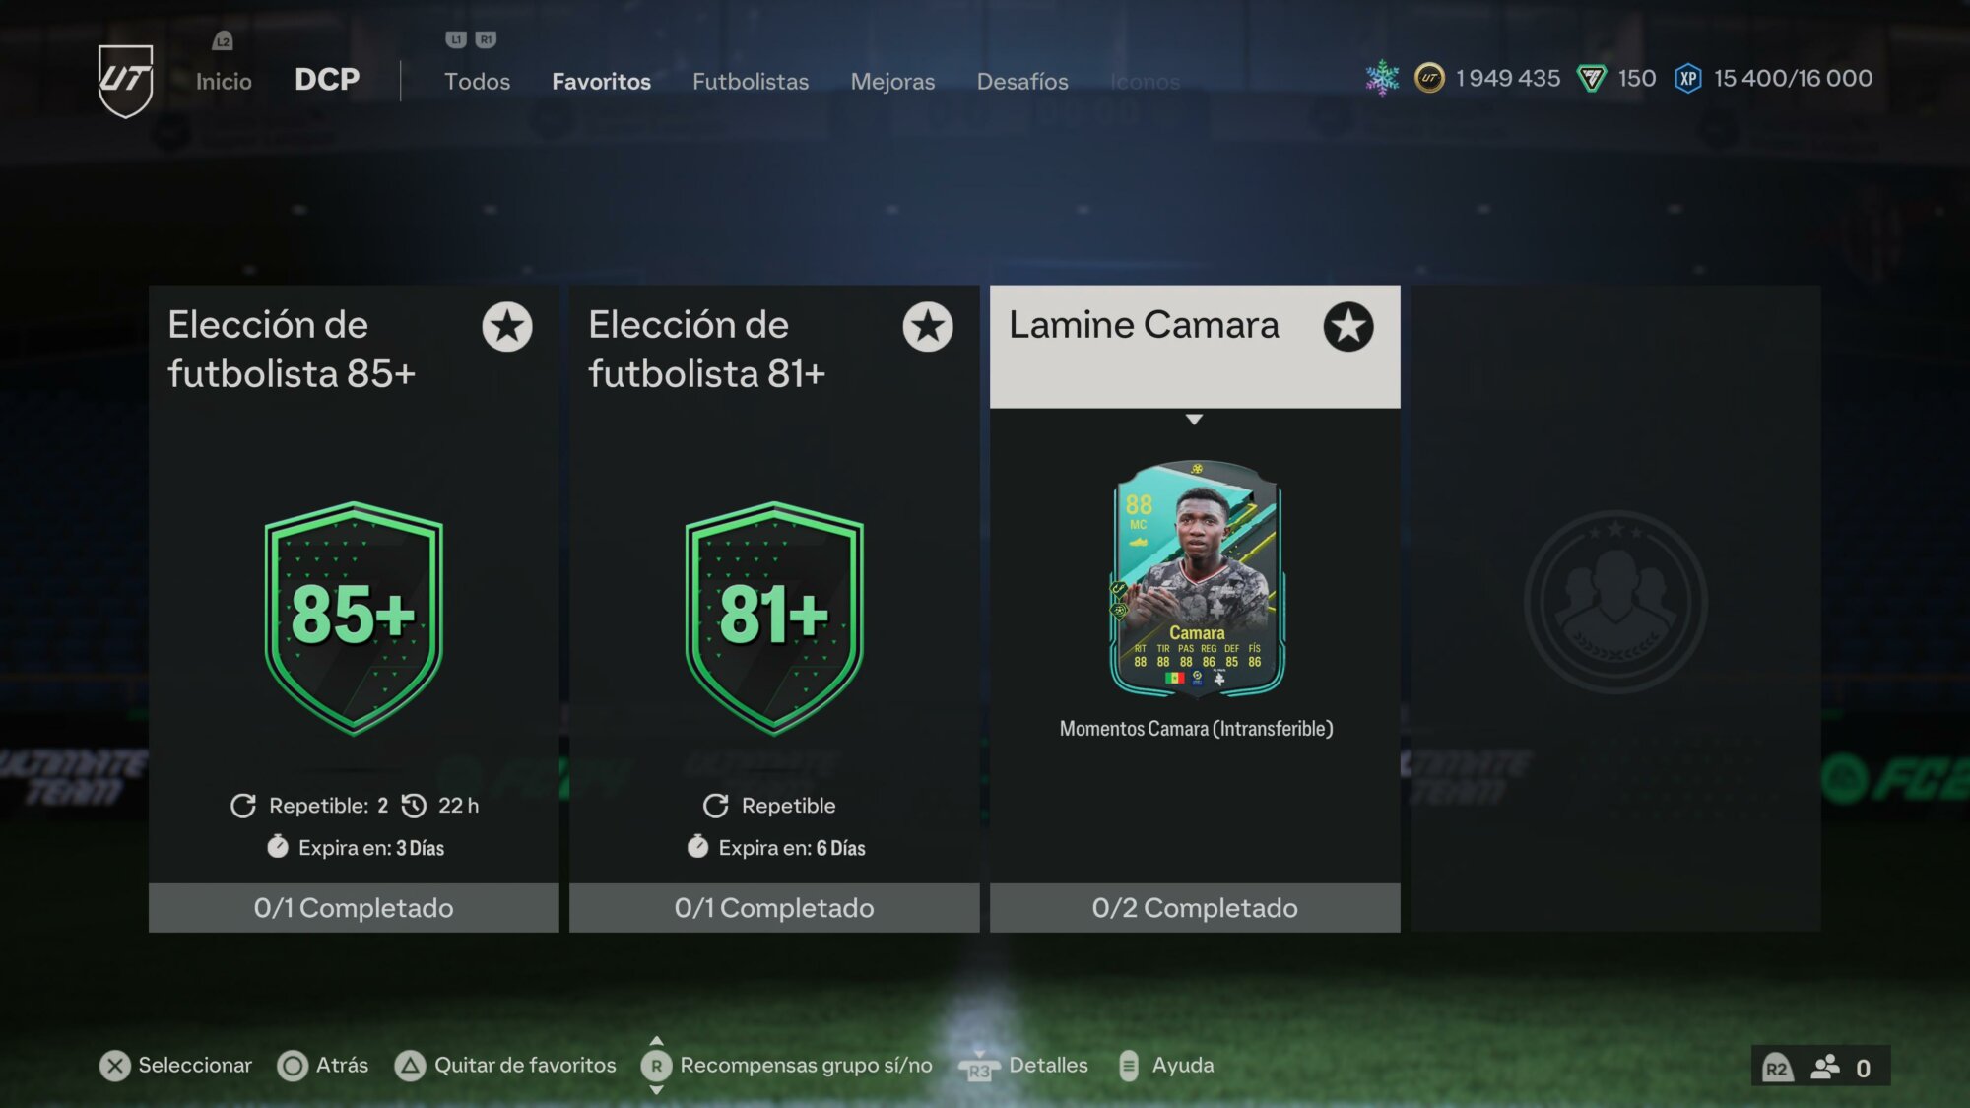Select the Camara 88 player card

tap(1197, 579)
